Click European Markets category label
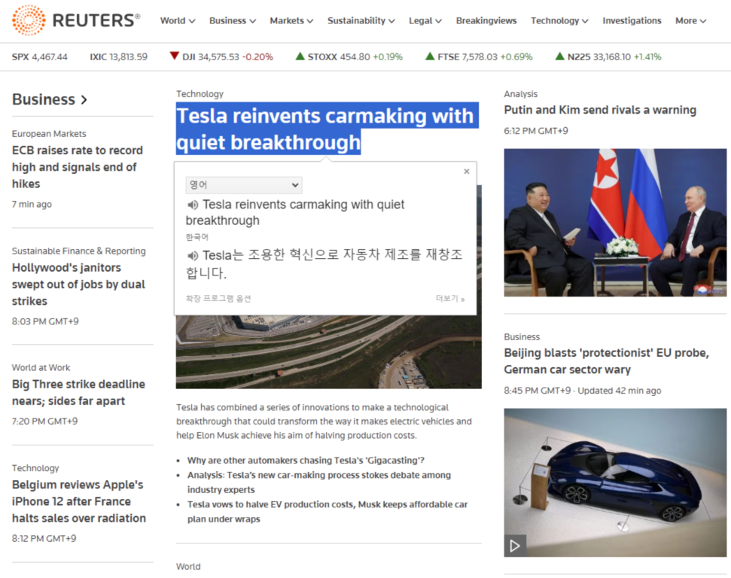Screen dimensions: 731x578 pos(49,134)
